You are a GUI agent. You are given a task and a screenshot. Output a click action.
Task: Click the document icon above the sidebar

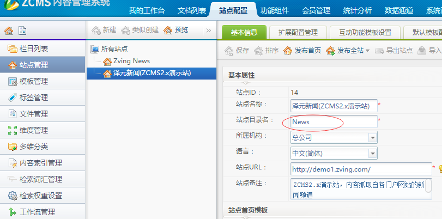[x=22, y=31]
